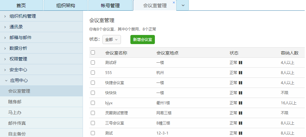Click the 新增会议室 button
The height and width of the screenshot is (137, 306).
coord(142,40)
